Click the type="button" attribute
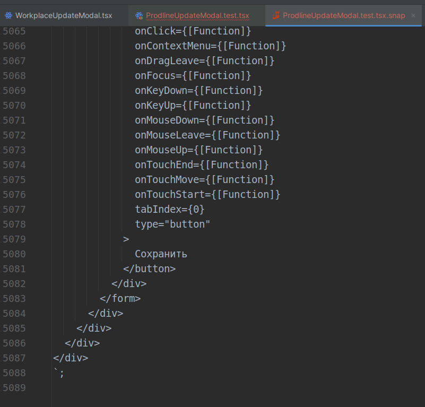The image size is (425, 407). click(172, 224)
